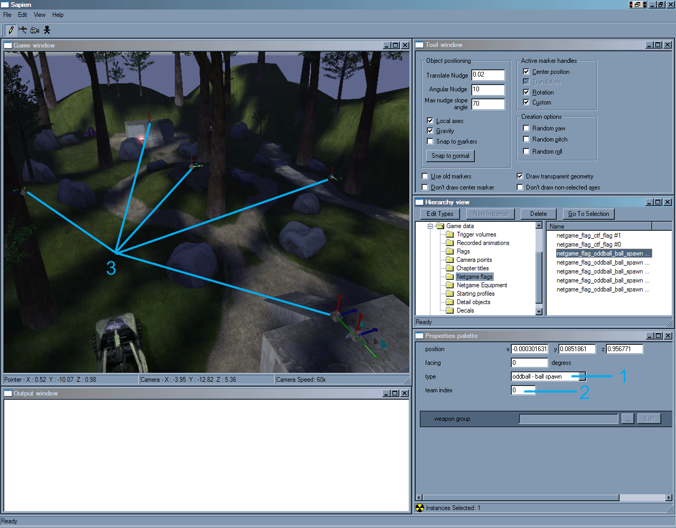
Task: Select the Detail objects folder
Action: [x=473, y=302]
